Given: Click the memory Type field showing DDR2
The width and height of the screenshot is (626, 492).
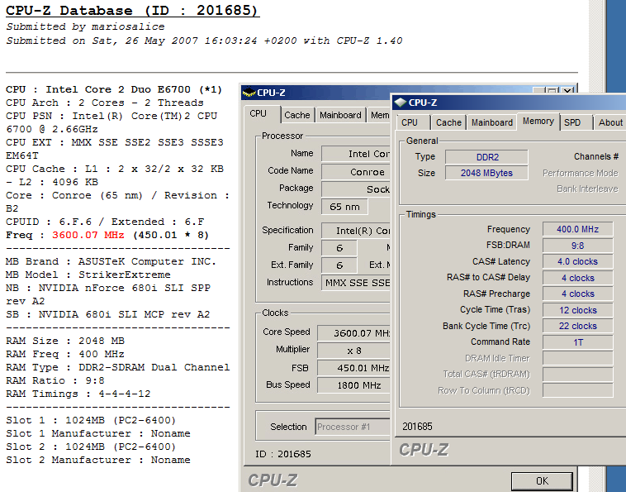Looking at the screenshot, I should click(x=486, y=157).
